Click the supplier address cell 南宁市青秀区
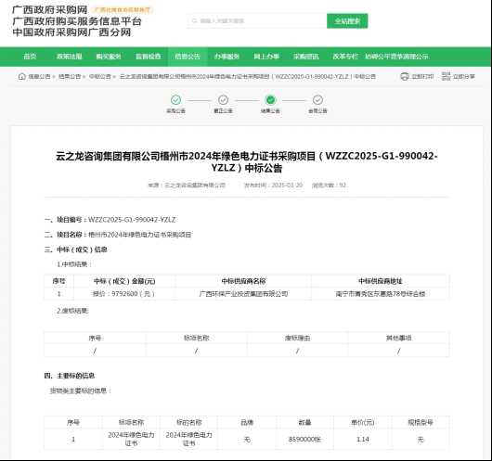 tap(381, 294)
